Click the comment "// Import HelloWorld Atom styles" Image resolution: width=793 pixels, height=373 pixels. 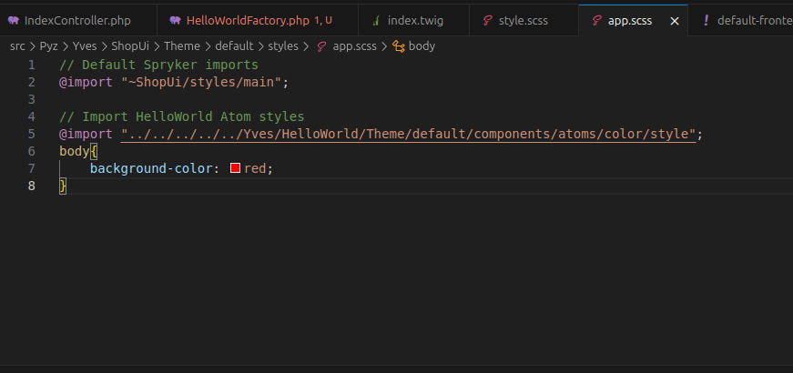click(x=181, y=116)
